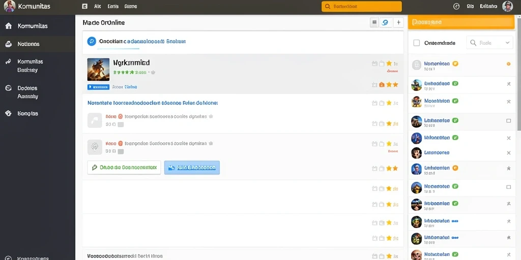Toggle the small checkbox on eighth list row
Viewport: 521px width, 260px height.
[x=508, y=187]
